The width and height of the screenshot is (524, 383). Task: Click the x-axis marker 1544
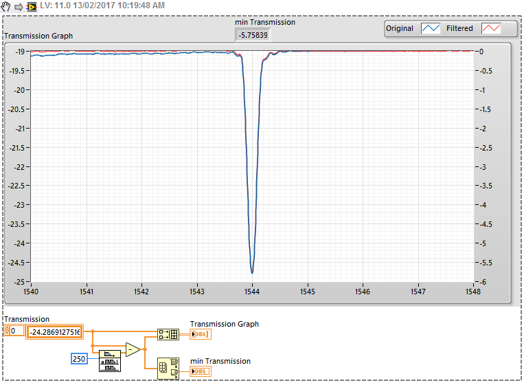point(252,292)
